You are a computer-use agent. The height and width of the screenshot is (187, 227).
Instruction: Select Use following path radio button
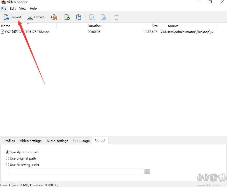(7, 165)
